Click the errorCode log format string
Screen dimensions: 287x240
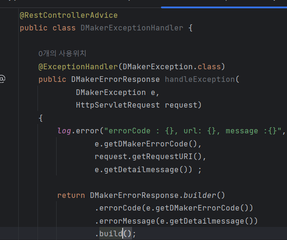coord(192,131)
